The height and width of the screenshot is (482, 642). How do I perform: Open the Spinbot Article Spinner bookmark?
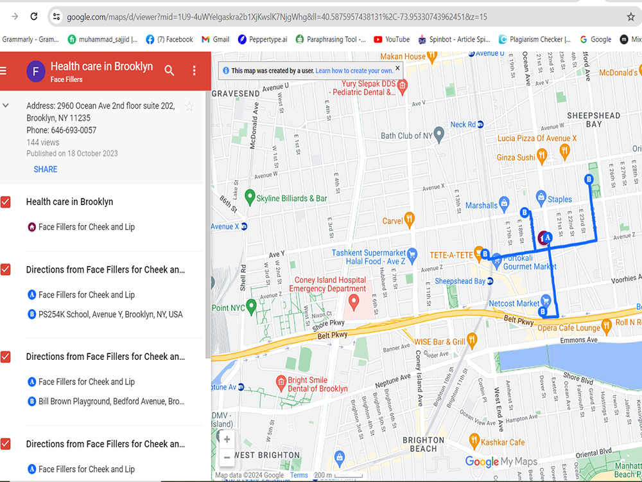click(454, 39)
